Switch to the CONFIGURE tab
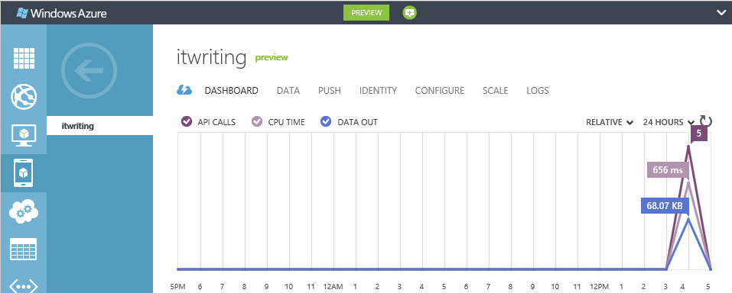The height and width of the screenshot is (293, 732). point(440,90)
